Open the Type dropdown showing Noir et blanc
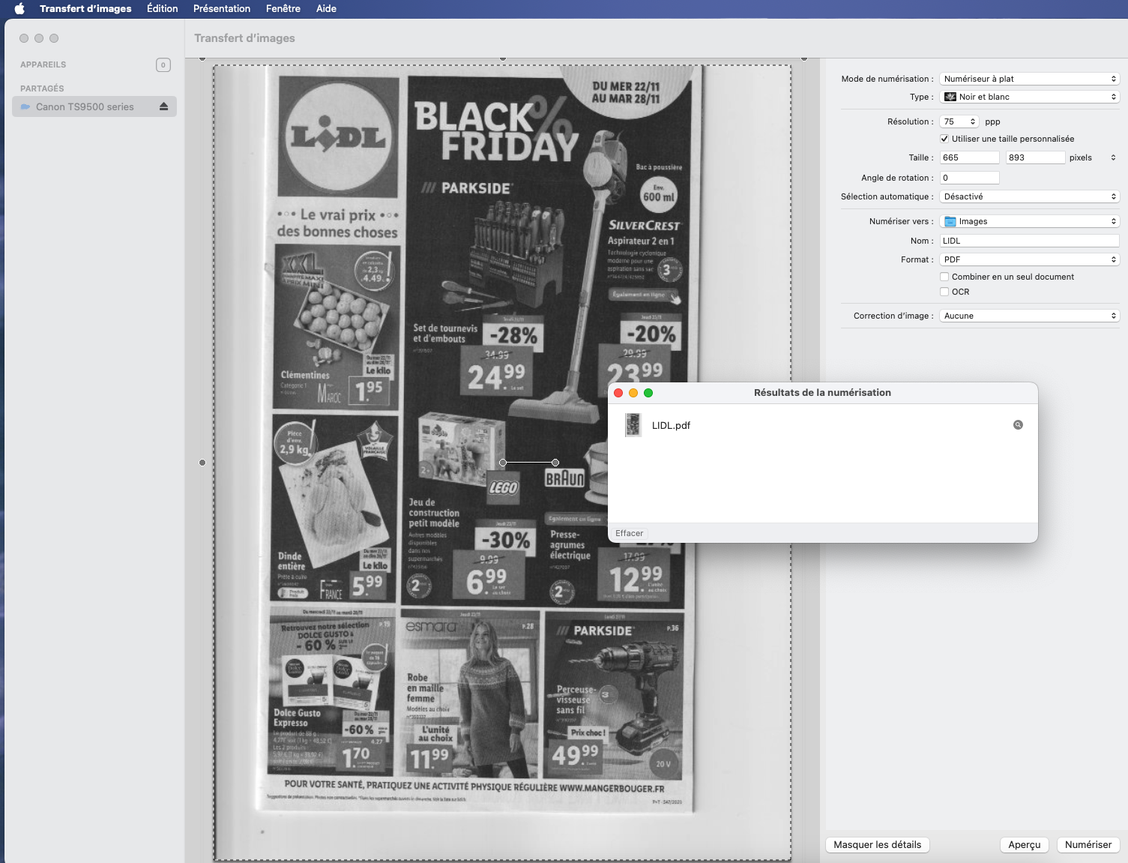Screen dimensions: 1128x863 point(1030,97)
